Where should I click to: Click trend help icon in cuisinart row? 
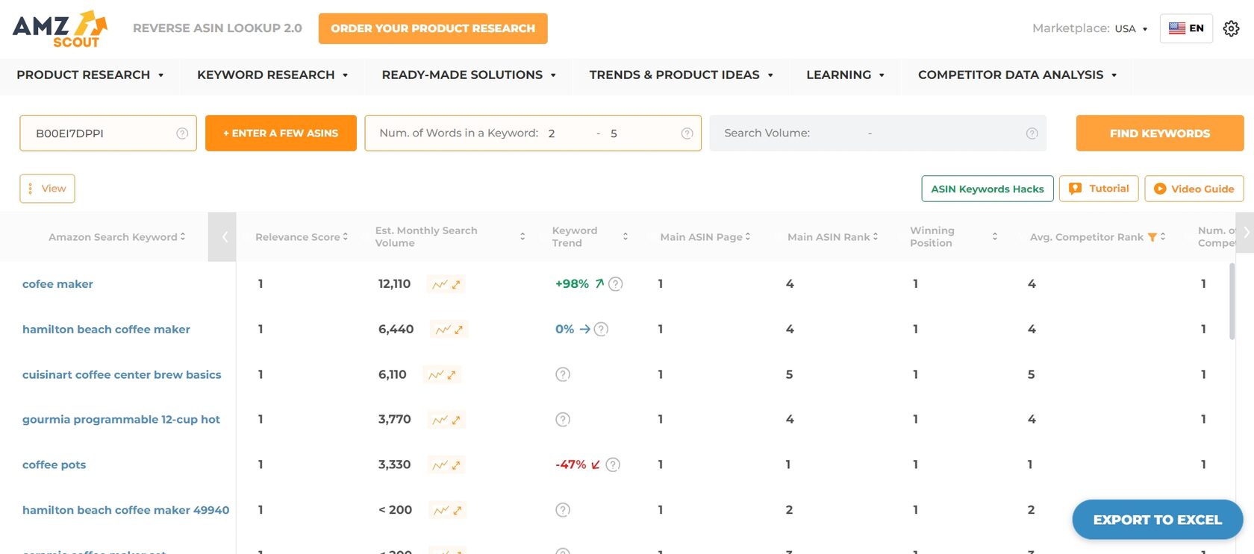tap(563, 375)
